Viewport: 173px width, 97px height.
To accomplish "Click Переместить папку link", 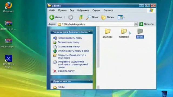I will coord(69,42).
